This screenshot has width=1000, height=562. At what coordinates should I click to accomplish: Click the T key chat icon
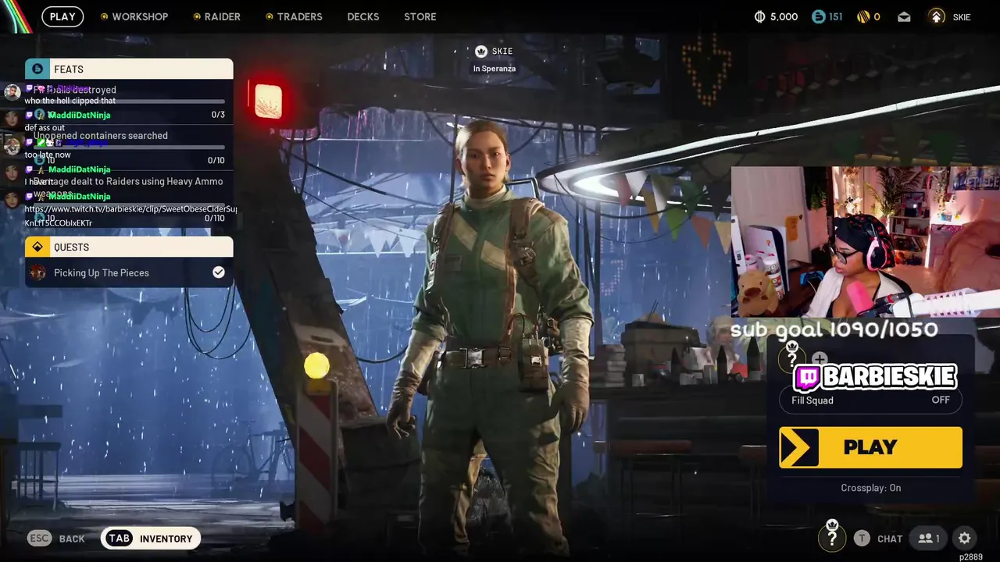(862, 538)
